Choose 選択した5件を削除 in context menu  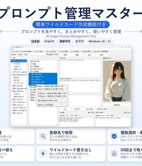52,105
